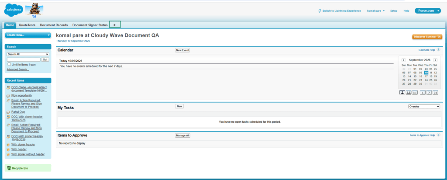This screenshot has height=180, width=447.
Task: Open the QuoteTests tab
Action: click(x=27, y=25)
